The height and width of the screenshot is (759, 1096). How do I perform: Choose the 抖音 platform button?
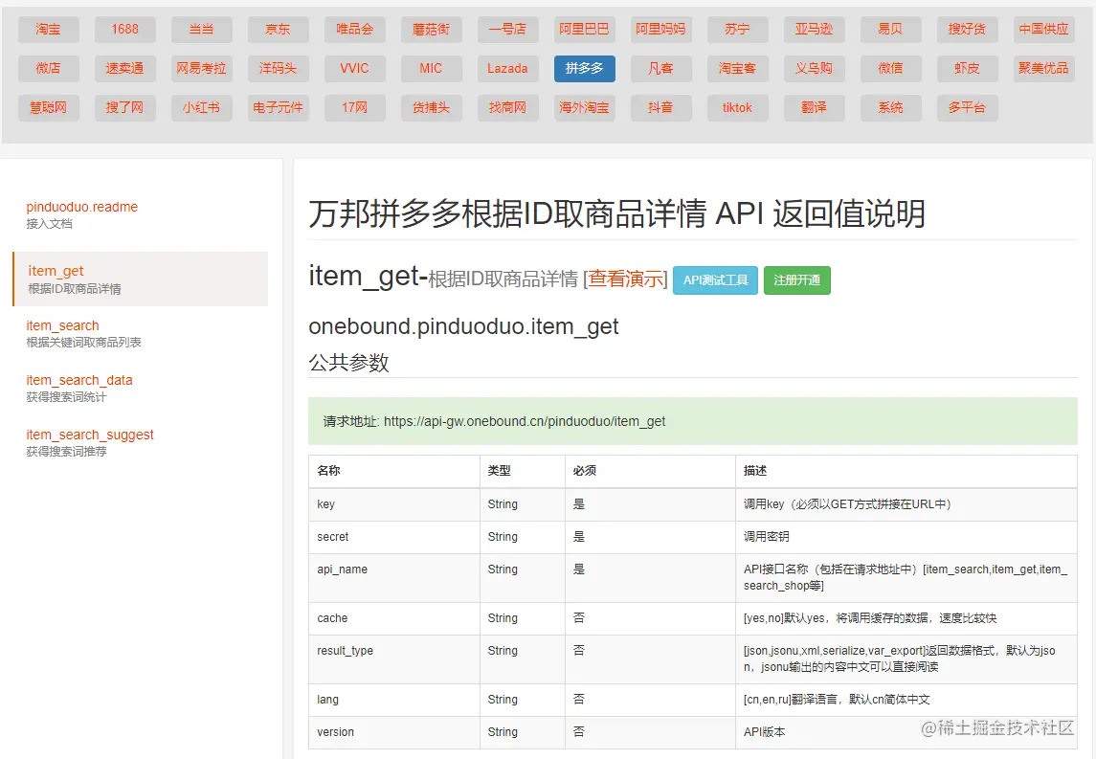[x=660, y=107]
